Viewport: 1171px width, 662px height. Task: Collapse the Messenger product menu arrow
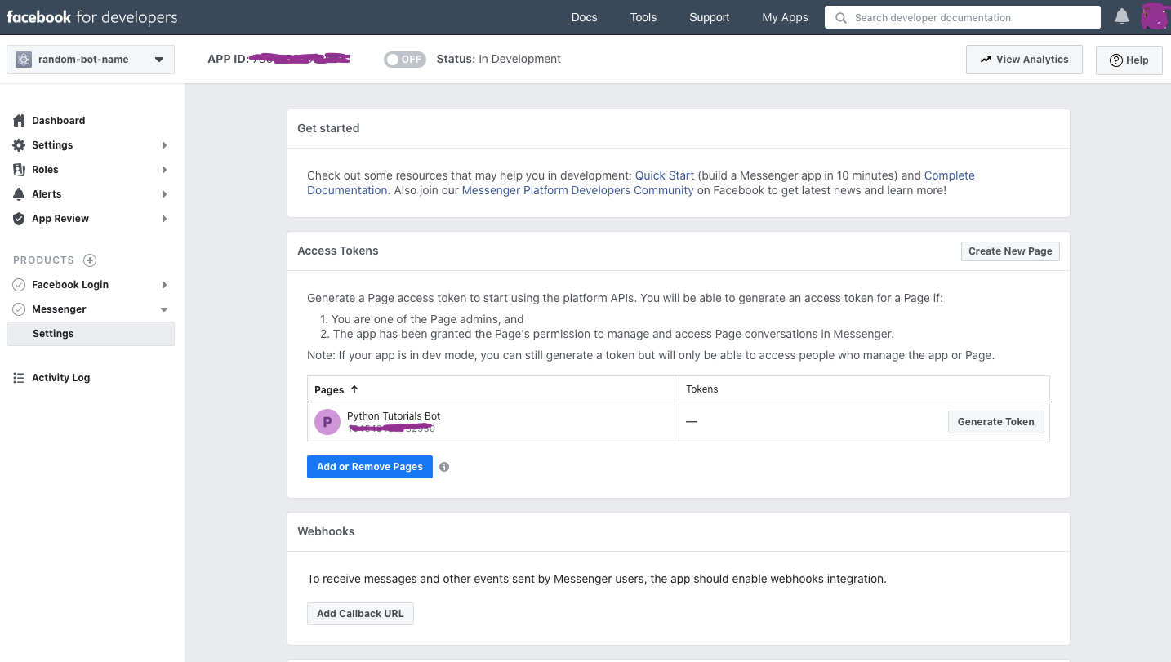[164, 309]
